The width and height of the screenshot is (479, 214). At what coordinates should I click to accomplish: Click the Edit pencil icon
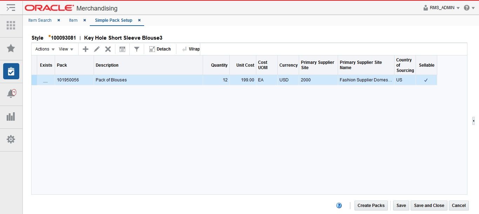point(96,49)
